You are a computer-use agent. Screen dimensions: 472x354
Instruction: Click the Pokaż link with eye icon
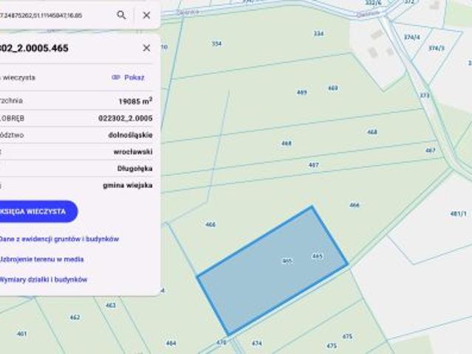[x=128, y=77]
